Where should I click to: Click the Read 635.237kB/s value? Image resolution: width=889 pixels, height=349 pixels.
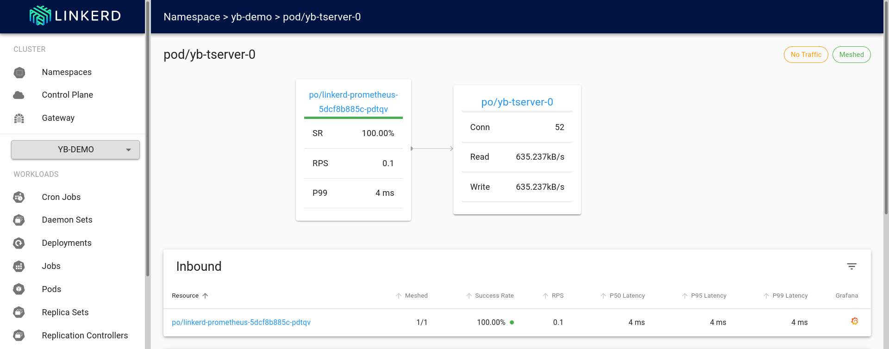click(540, 157)
